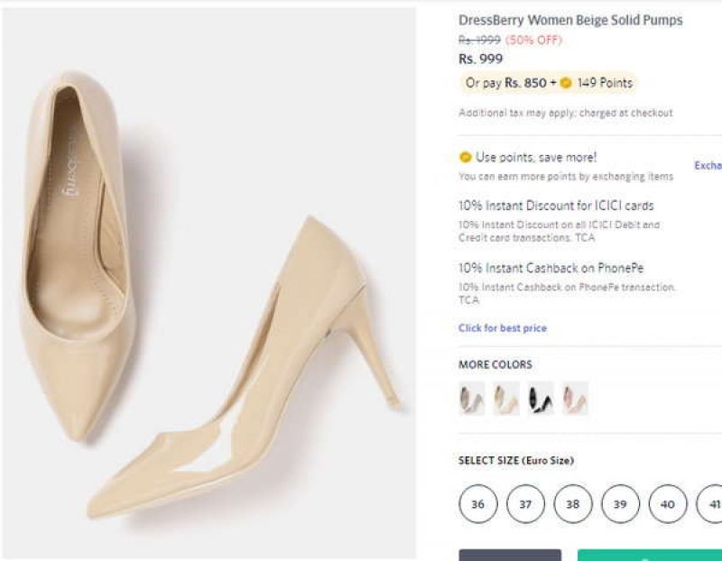Image resolution: width=722 pixels, height=561 pixels.
Task: Click the coin icon next to Use points message
Action: (x=465, y=156)
